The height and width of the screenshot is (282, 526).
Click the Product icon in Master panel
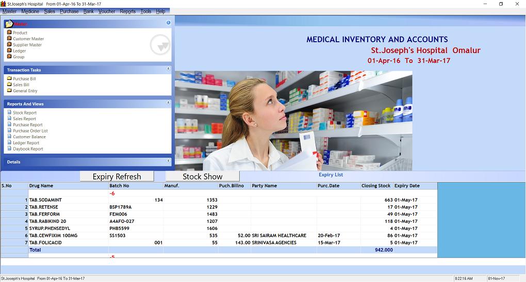pos(9,32)
